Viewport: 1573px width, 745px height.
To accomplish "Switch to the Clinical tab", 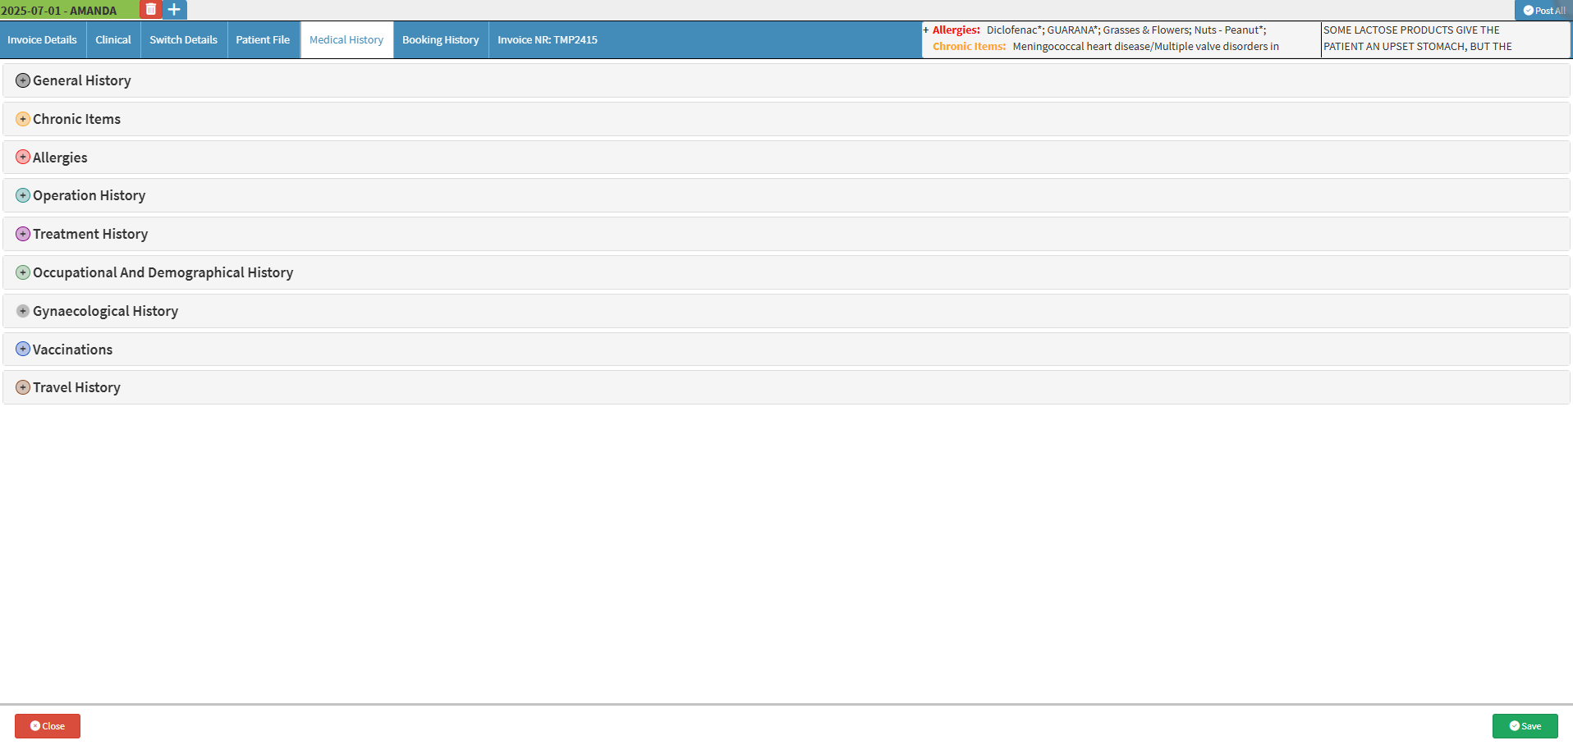I will (x=113, y=39).
